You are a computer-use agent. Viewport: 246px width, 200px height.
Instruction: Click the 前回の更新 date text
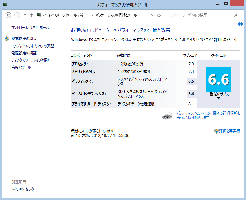(x=100, y=136)
